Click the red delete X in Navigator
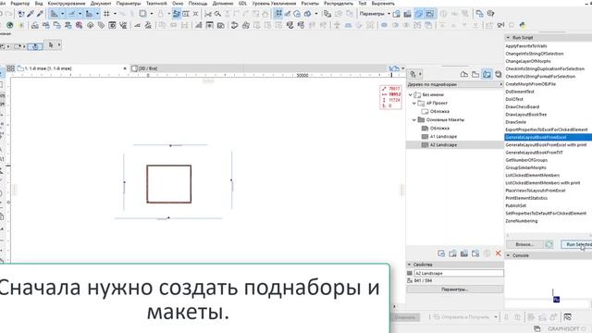This screenshot has width=592, height=333. 498,253
